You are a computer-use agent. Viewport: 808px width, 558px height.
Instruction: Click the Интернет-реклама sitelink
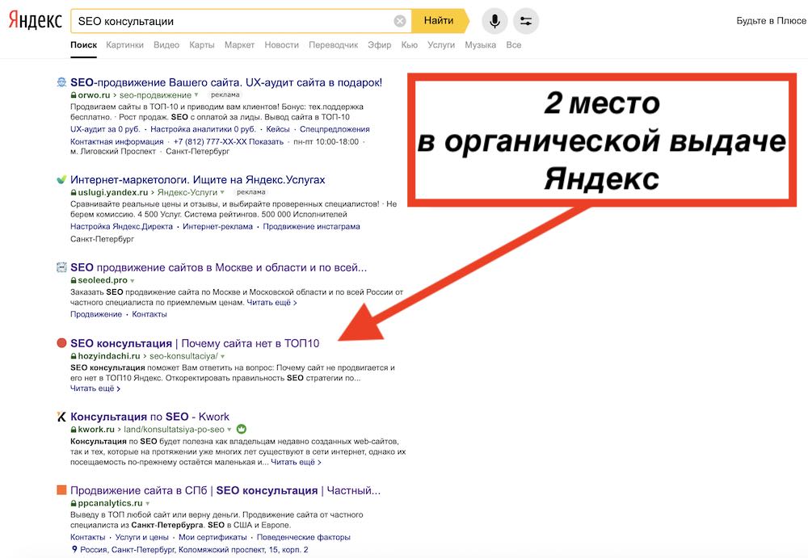tap(217, 226)
